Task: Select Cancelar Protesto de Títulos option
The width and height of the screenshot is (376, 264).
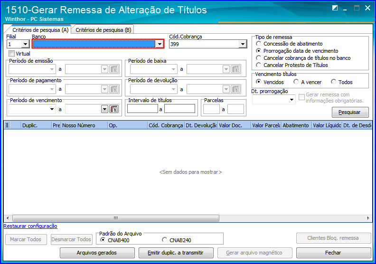Action: 258,65
